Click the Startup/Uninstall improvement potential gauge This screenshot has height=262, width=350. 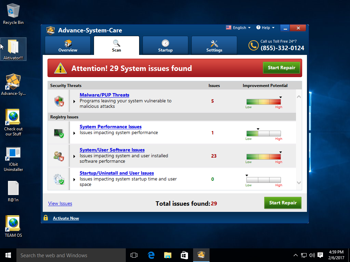coord(264,180)
